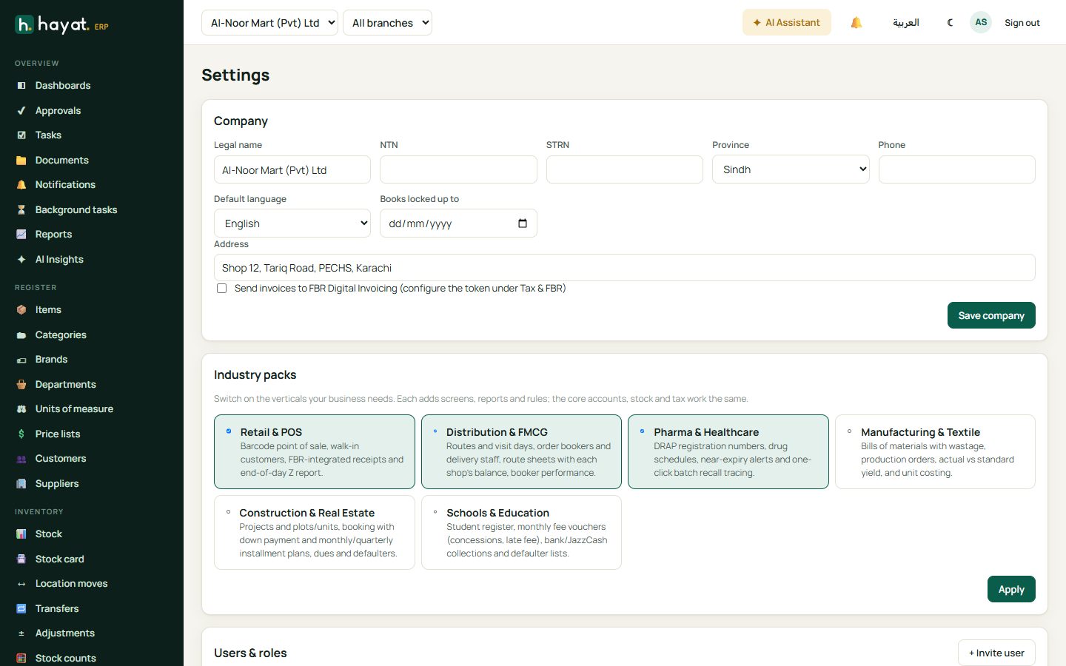Open the Default language dropdown
Viewport: 1066px width, 666px height.
point(292,223)
